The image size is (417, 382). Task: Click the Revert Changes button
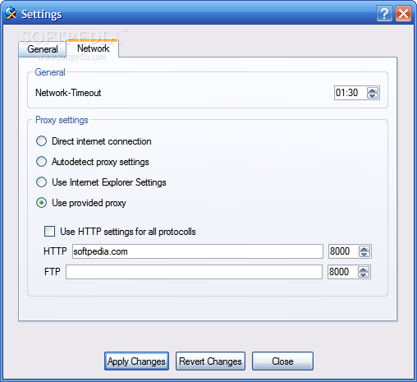point(210,361)
